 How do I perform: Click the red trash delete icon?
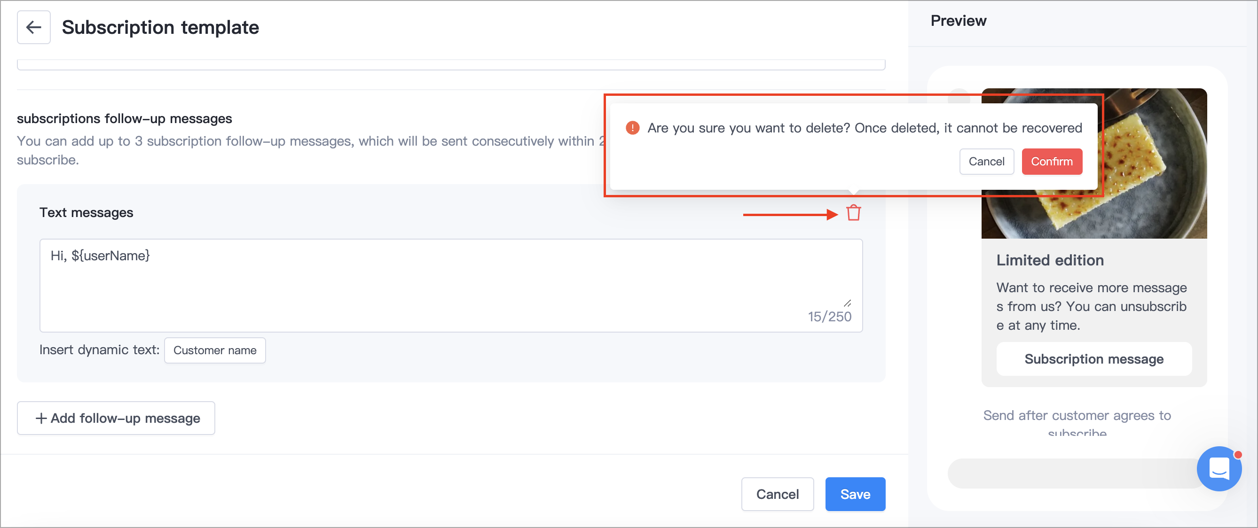click(853, 213)
